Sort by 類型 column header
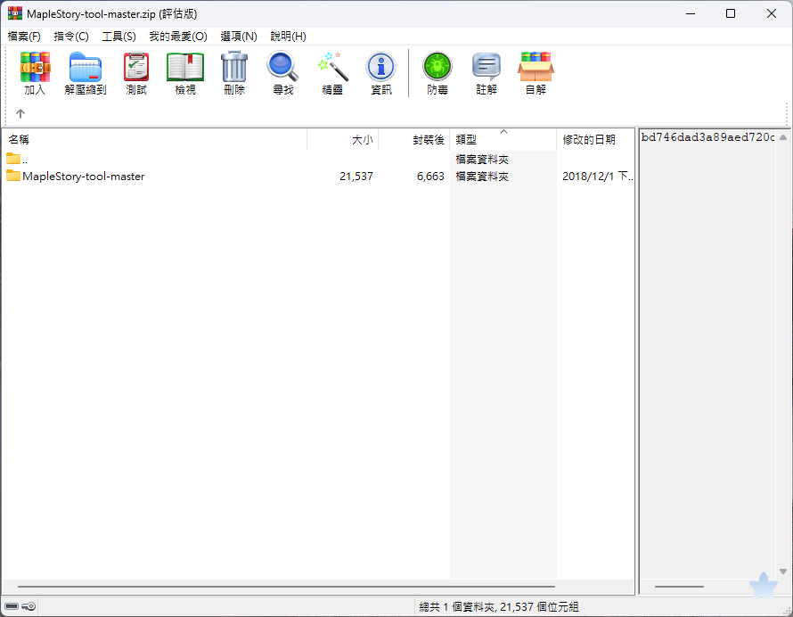This screenshot has width=793, height=617. coord(503,140)
